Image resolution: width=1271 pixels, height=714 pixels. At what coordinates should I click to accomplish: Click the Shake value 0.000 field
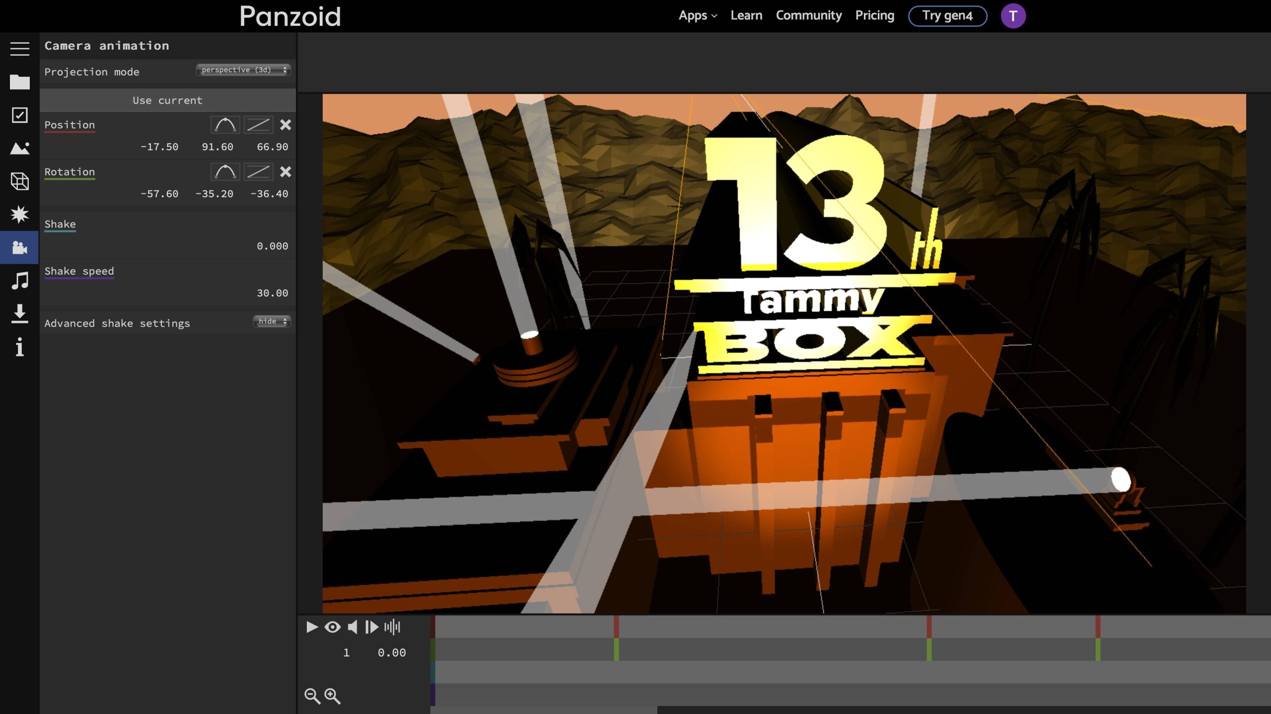(272, 246)
